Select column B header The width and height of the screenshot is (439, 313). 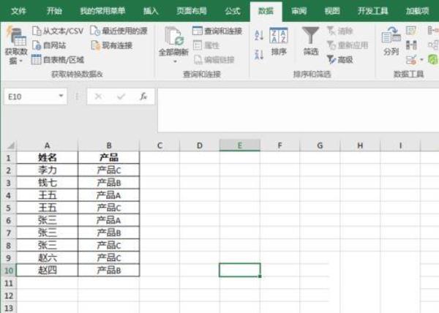[x=108, y=146]
